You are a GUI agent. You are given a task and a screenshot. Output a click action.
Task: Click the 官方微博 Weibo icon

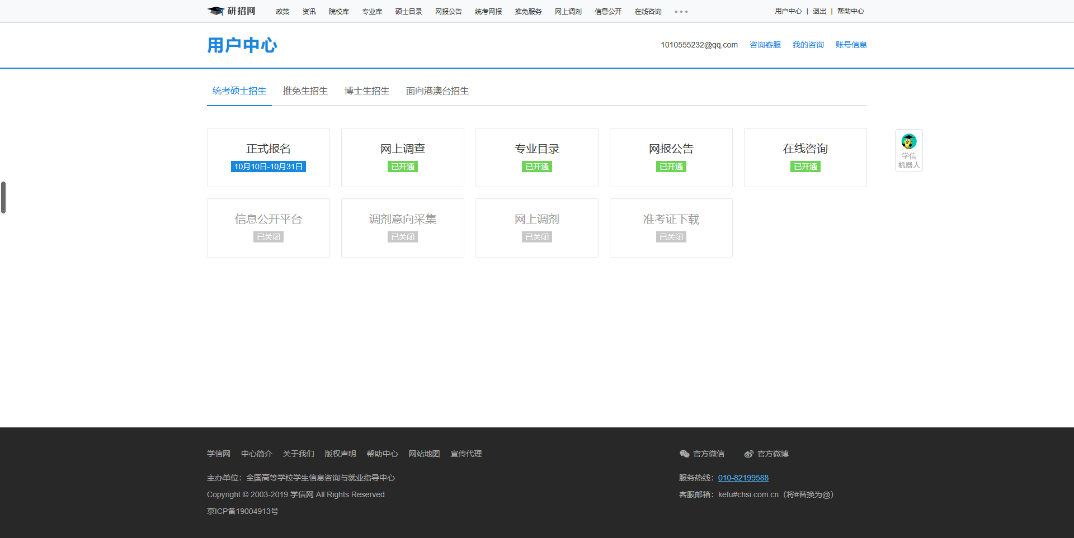[748, 454]
